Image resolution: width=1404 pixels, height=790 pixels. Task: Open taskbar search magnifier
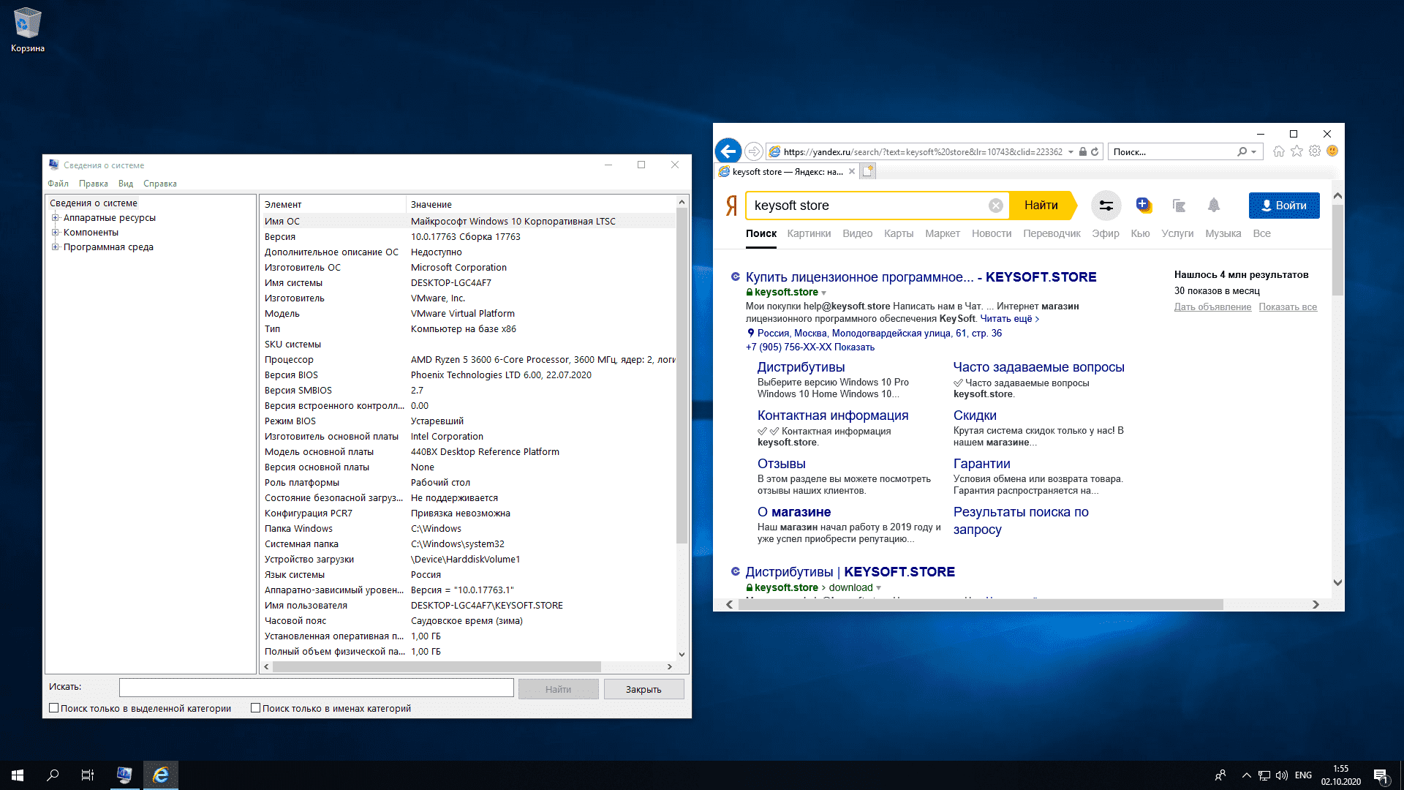53,775
